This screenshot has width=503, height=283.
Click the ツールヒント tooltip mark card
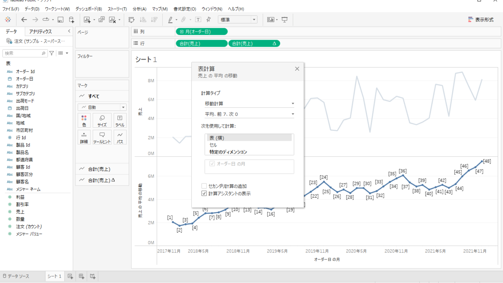coord(102,138)
